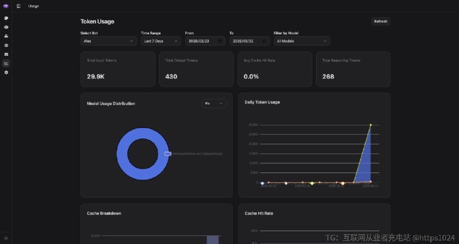Viewport: 459px width, 244px height.
Task: Click the Filter by Model field label
Action: (x=286, y=33)
